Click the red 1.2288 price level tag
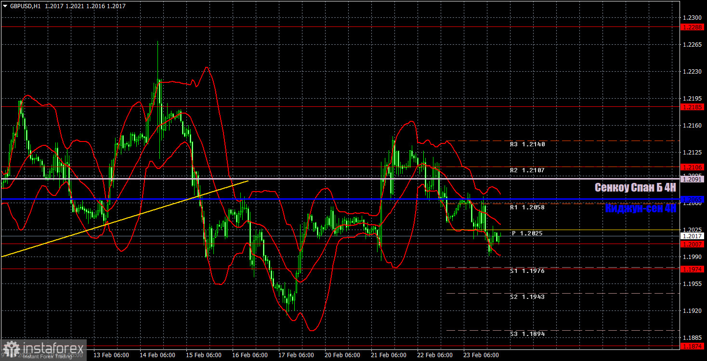Image resolution: width=707 pixels, height=361 pixels. coord(693,27)
